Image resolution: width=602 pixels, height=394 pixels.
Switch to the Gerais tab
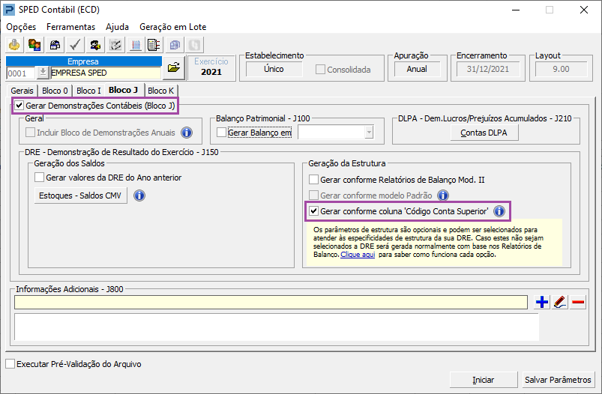(x=22, y=91)
